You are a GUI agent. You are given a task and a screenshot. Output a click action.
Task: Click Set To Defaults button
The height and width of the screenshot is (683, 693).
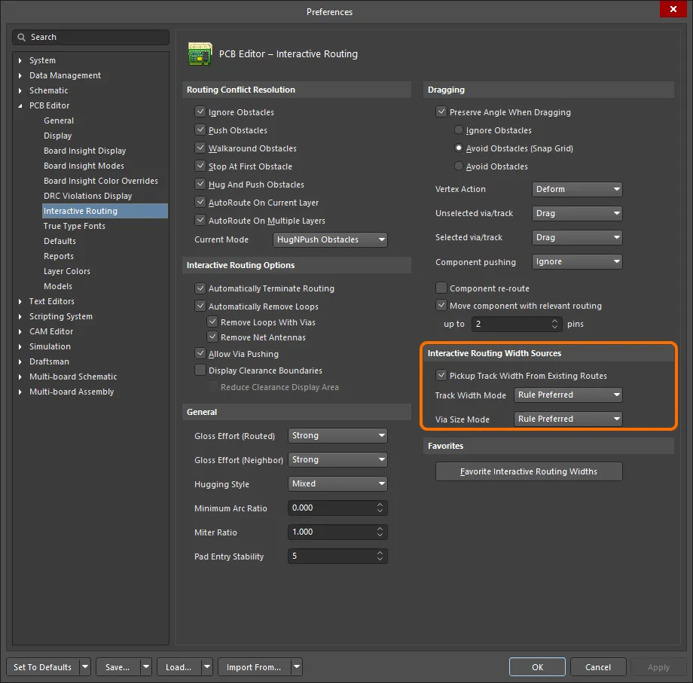pyautogui.click(x=43, y=666)
